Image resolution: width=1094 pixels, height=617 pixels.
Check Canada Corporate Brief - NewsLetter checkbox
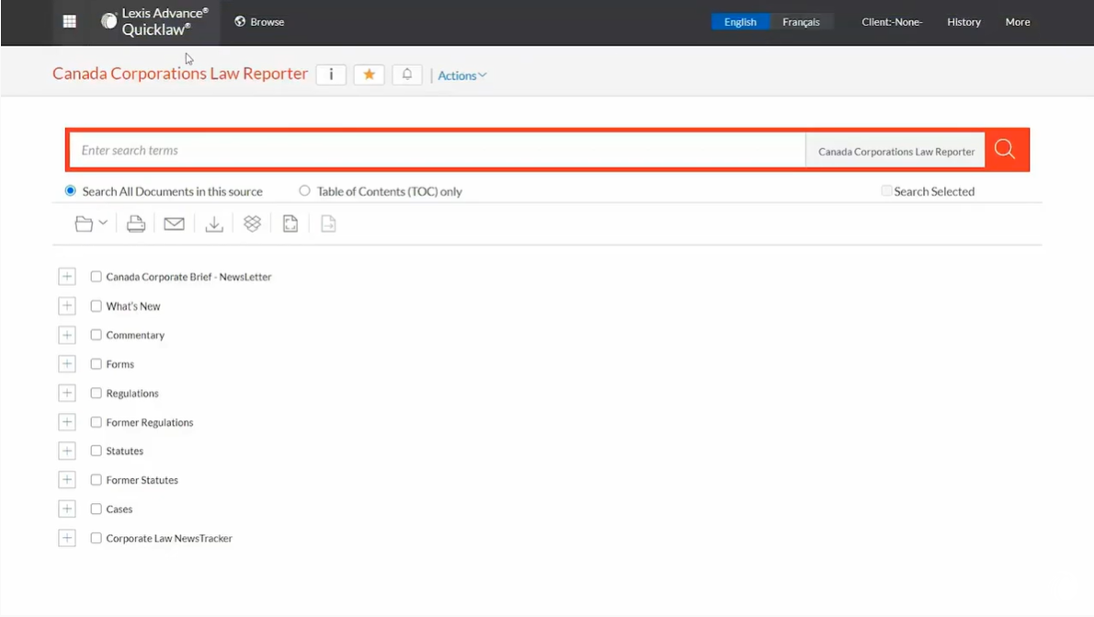pyautogui.click(x=97, y=277)
